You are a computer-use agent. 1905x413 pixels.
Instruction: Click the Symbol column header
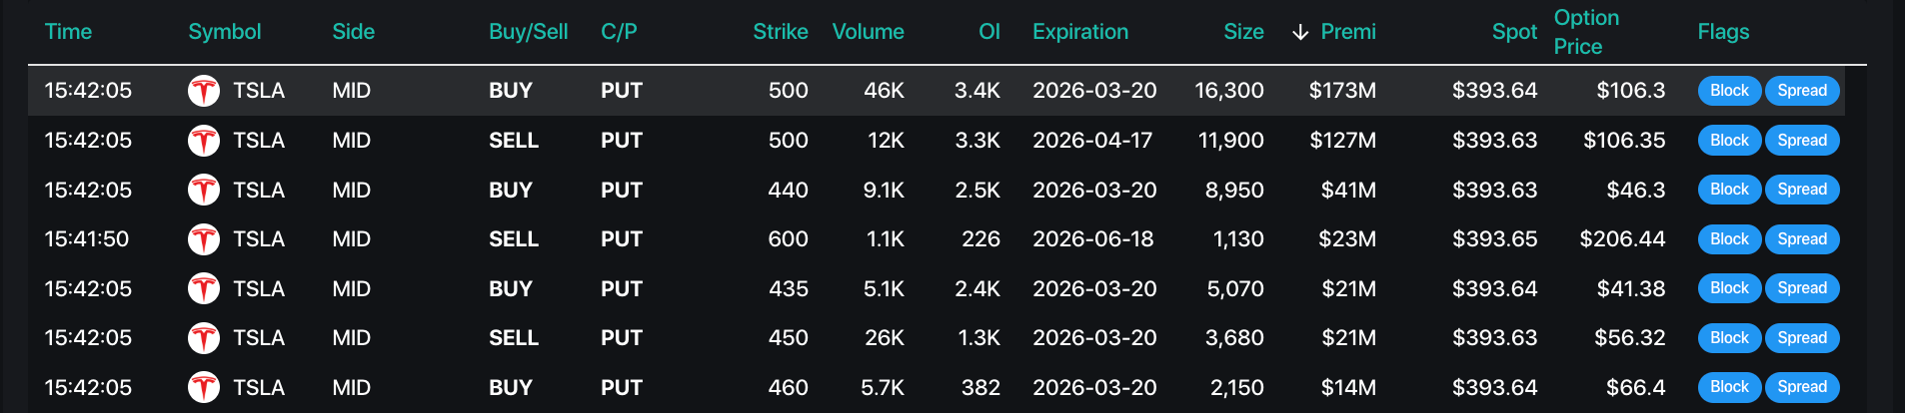click(x=225, y=32)
